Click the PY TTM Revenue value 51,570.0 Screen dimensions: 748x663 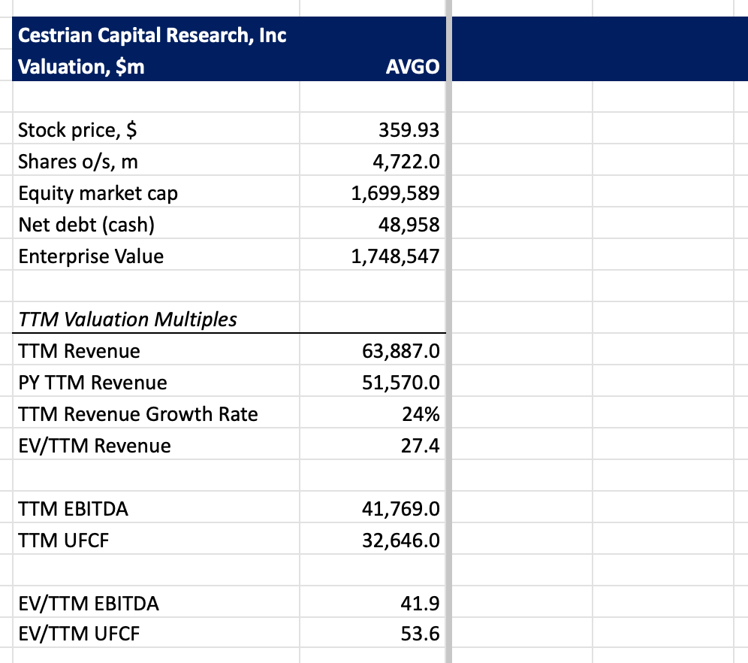(x=400, y=383)
